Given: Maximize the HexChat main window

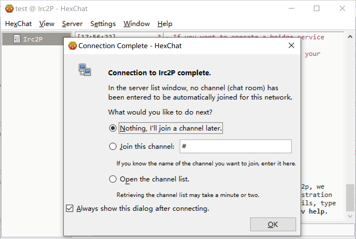Looking at the screenshot, I should tap(316, 9).
